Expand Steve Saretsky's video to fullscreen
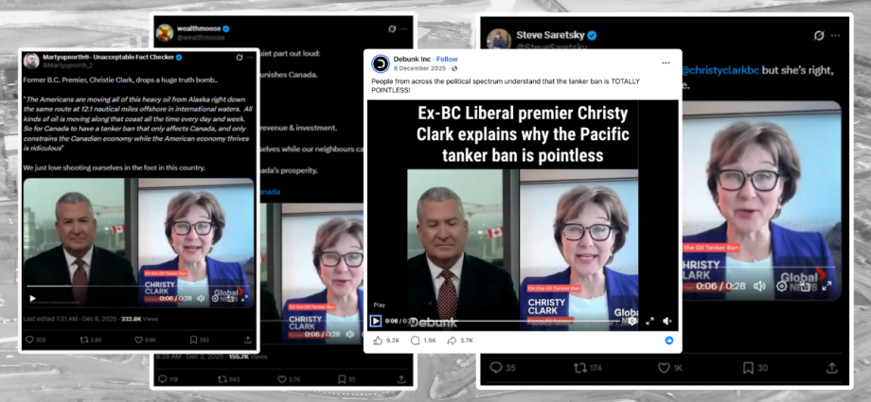Viewport: 871px width, 402px height. click(x=827, y=286)
